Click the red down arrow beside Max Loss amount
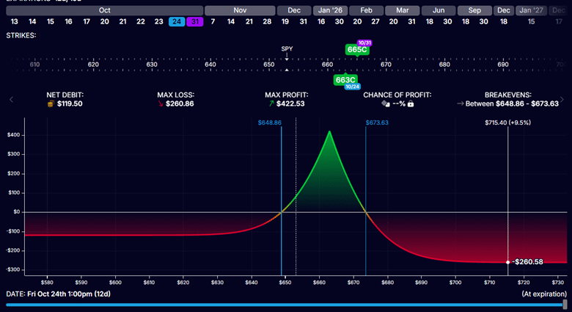The width and height of the screenshot is (572, 312). [x=161, y=104]
